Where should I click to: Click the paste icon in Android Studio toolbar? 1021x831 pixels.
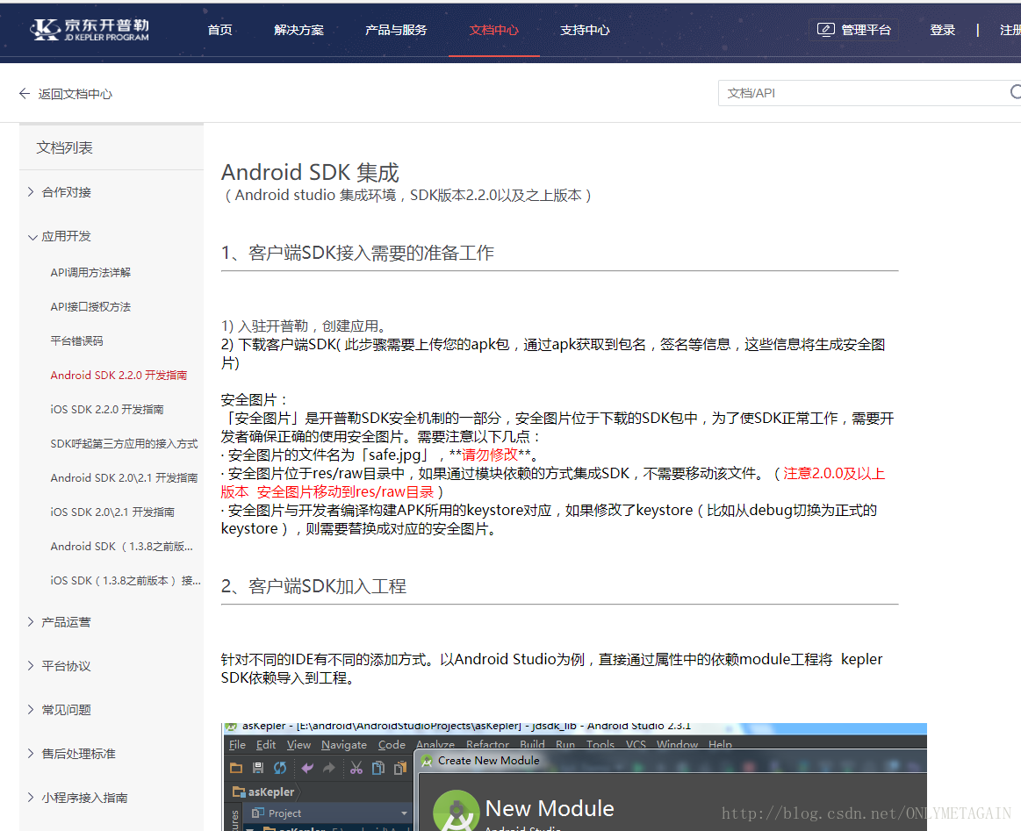[x=399, y=768]
